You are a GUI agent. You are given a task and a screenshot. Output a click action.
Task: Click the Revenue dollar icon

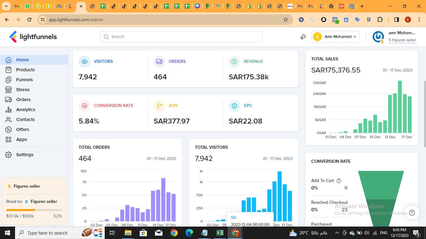click(234, 62)
